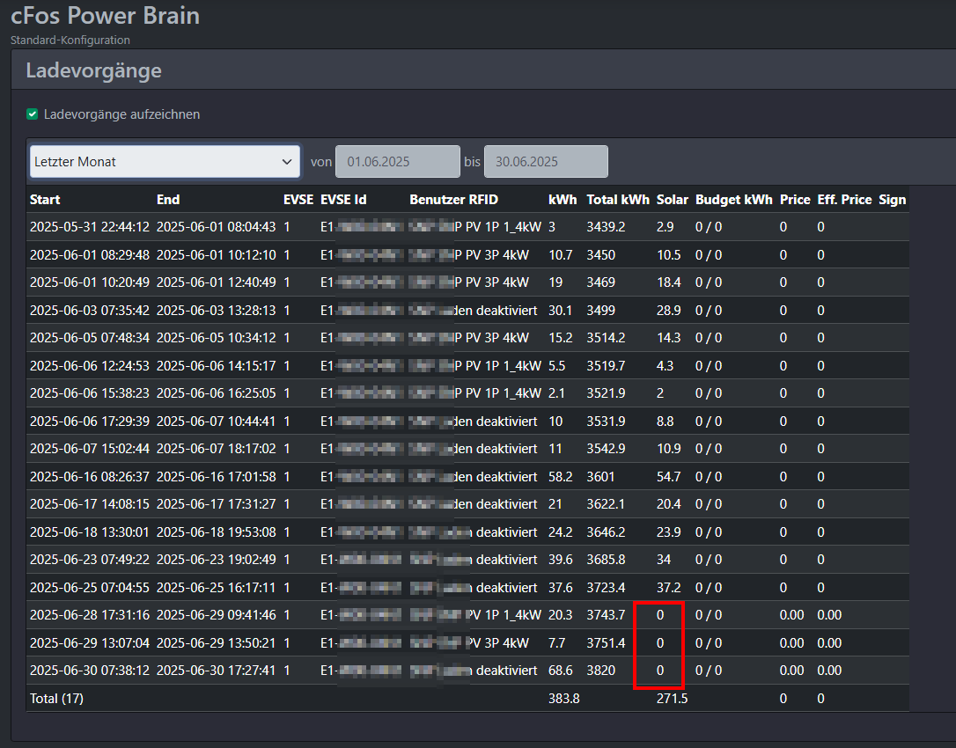Click total Solar sum 271.5

(672, 699)
